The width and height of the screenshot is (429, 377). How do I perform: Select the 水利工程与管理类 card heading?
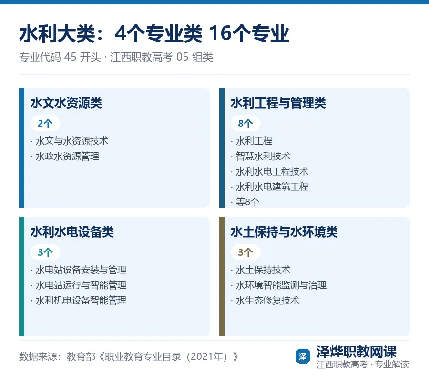point(278,103)
